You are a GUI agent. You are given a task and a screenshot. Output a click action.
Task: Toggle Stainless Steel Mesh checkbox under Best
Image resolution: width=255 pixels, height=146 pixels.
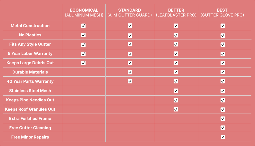223,91
